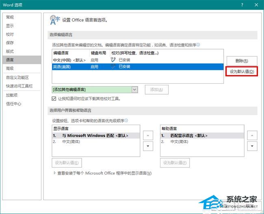This screenshot has width=264, height=214.
Task: Click the 键盘布局 column header
Action: click(99, 53)
